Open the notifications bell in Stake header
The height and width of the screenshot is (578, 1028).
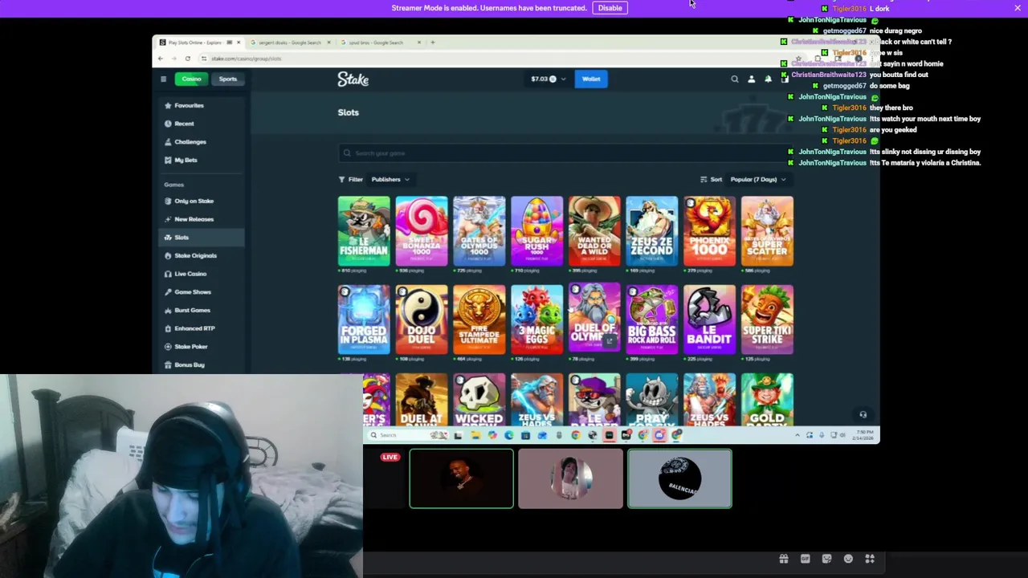pos(768,79)
